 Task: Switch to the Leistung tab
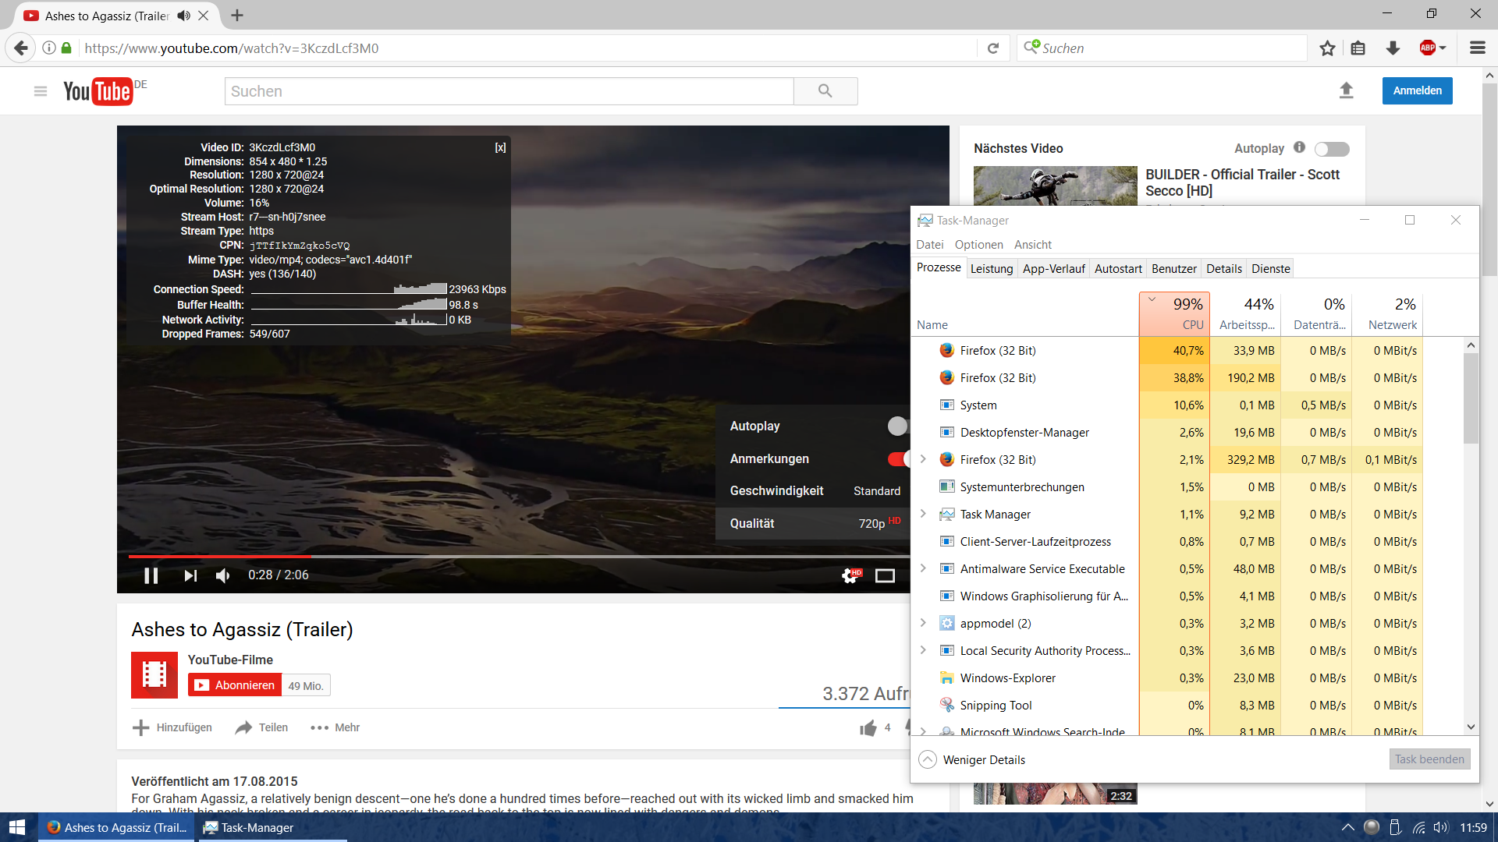click(991, 269)
